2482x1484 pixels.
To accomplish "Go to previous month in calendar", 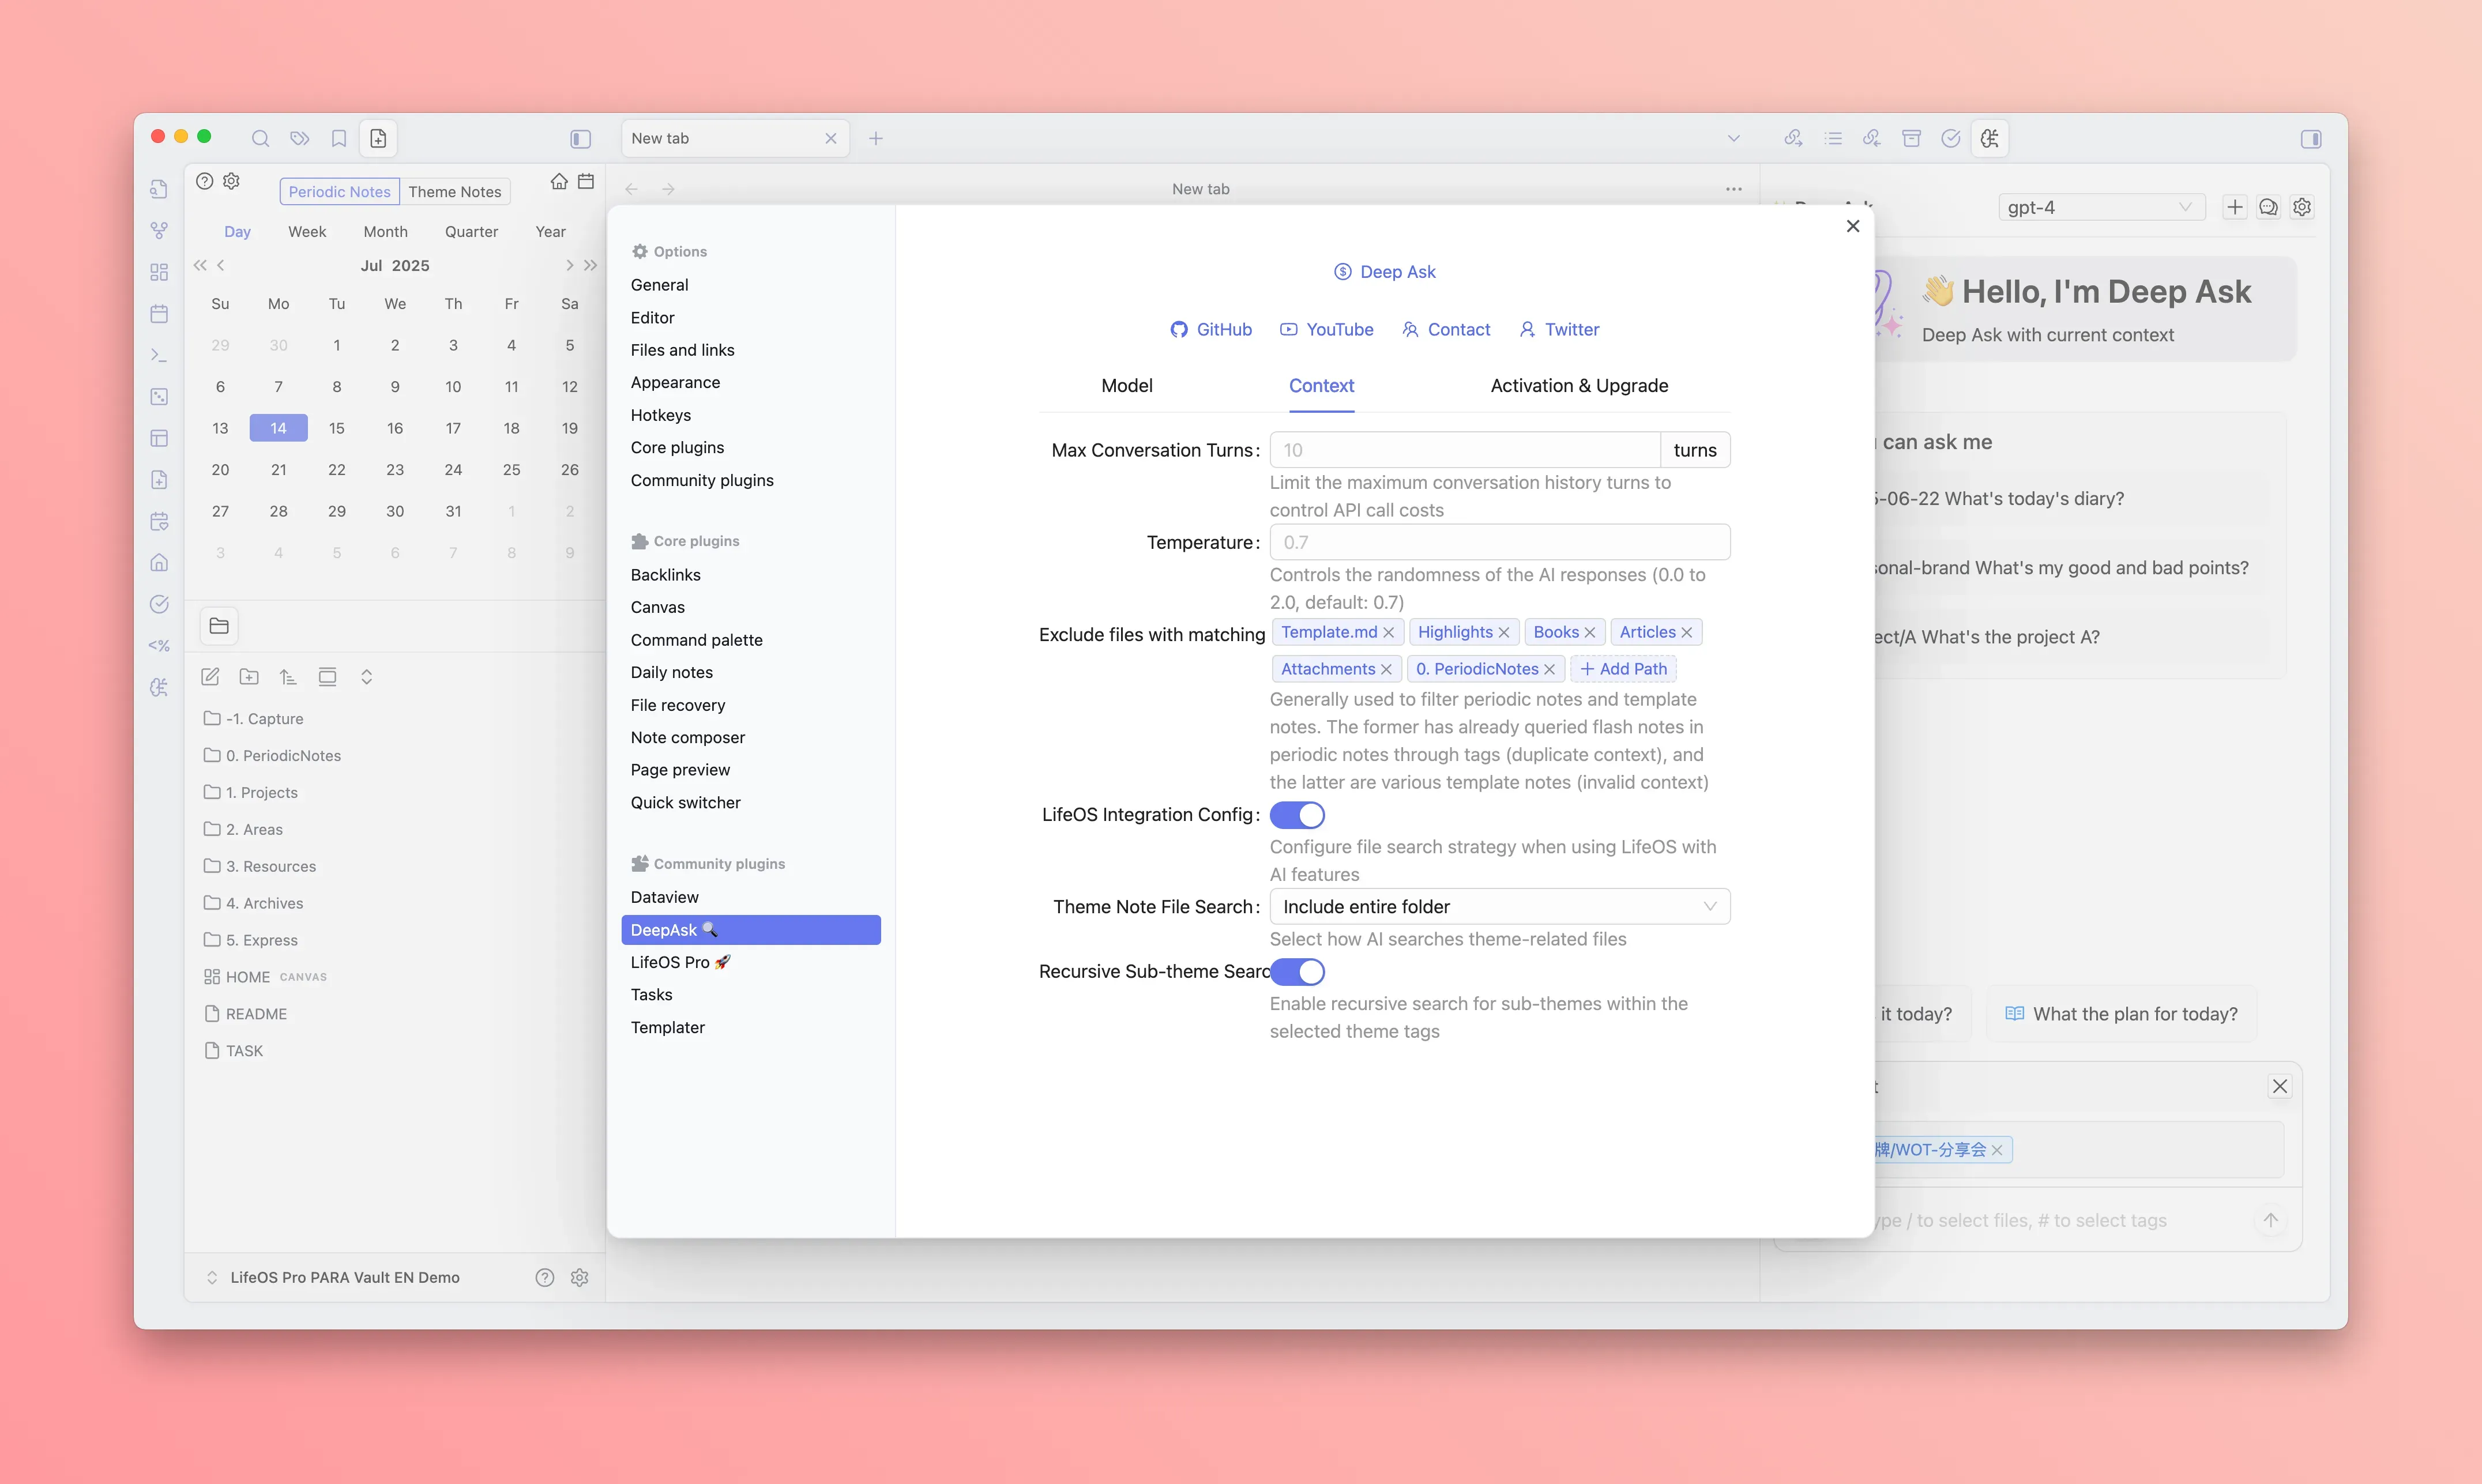I will point(221,265).
